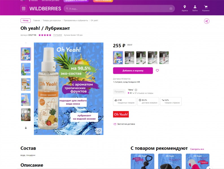Click the Смотреть все link
This screenshot has height=169, width=224.
tap(197, 149)
